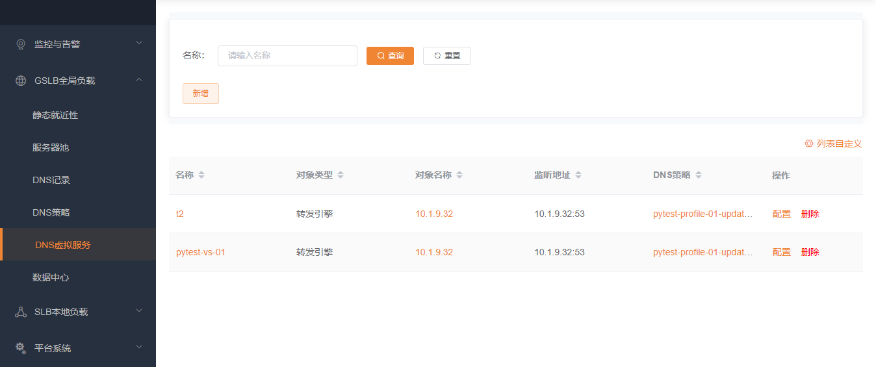Focus the 名称 search input field
Screen dimensions: 876x367
pos(287,56)
